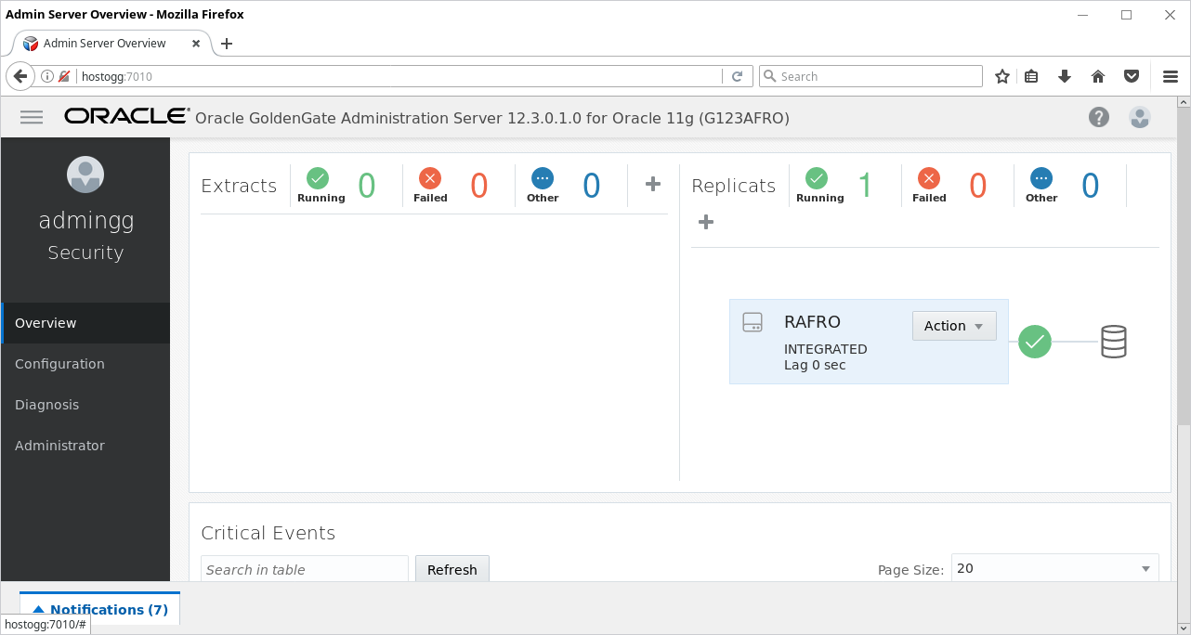Expand the RAFRO Action dropdown
Viewport: 1191px width, 635px height.
pyautogui.click(x=954, y=326)
